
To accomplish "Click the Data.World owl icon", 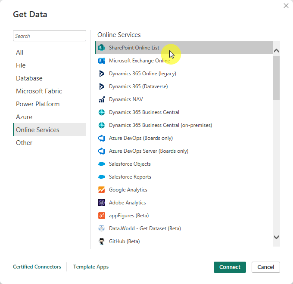I will [x=102, y=228].
